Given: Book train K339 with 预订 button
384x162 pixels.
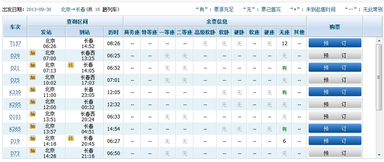Looking at the screenshot, I should click(x=335, y=92).
